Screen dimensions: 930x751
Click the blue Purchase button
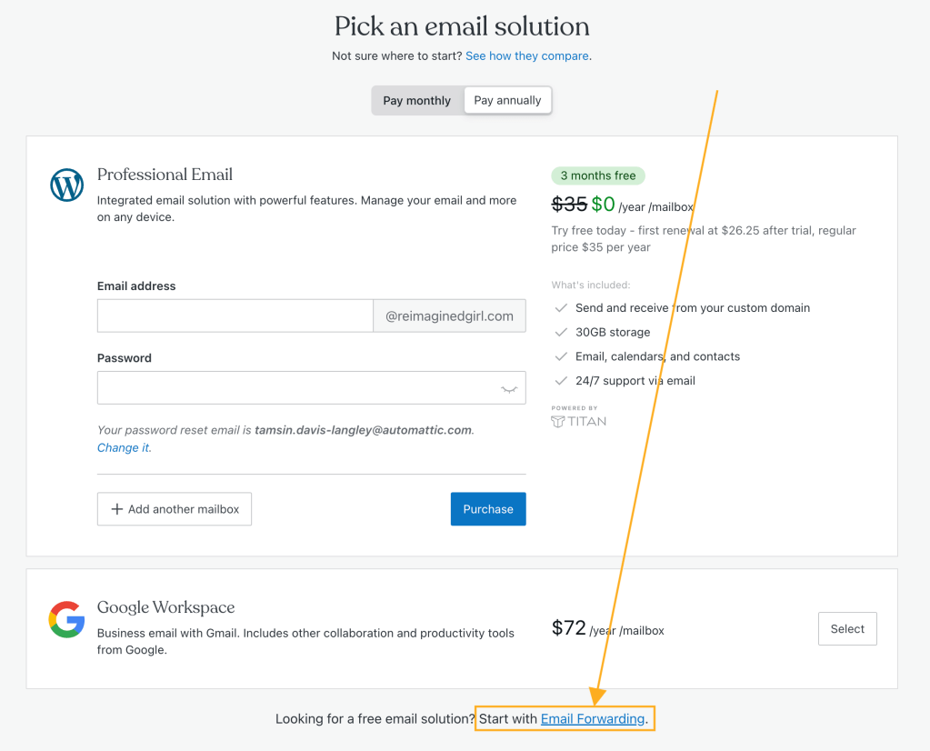[x=488, y=509]
